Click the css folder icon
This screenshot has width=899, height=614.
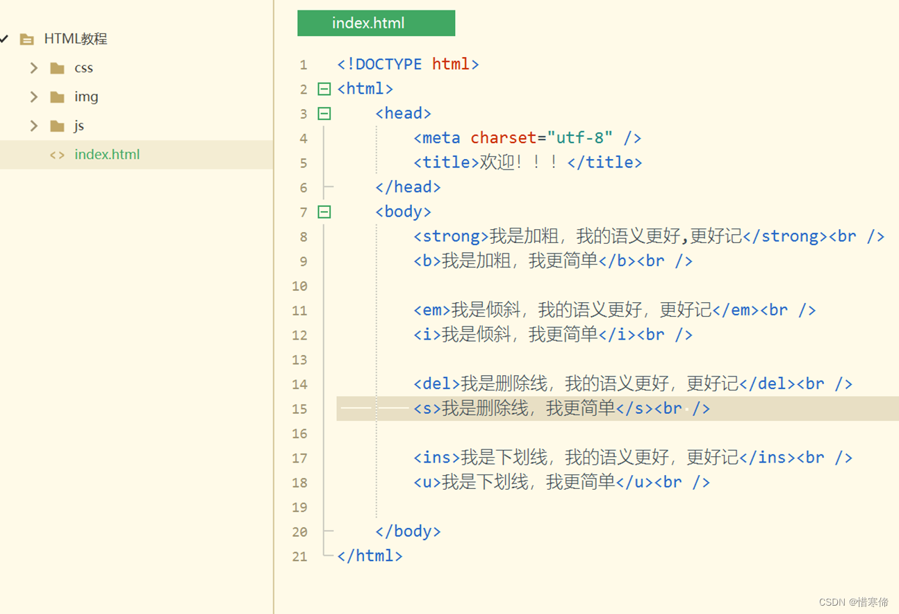coord(58,68)
